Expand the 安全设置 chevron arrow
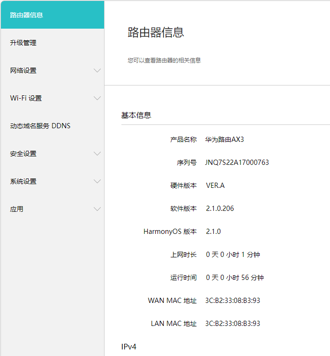The image size is (330, 356). [97, 154]
